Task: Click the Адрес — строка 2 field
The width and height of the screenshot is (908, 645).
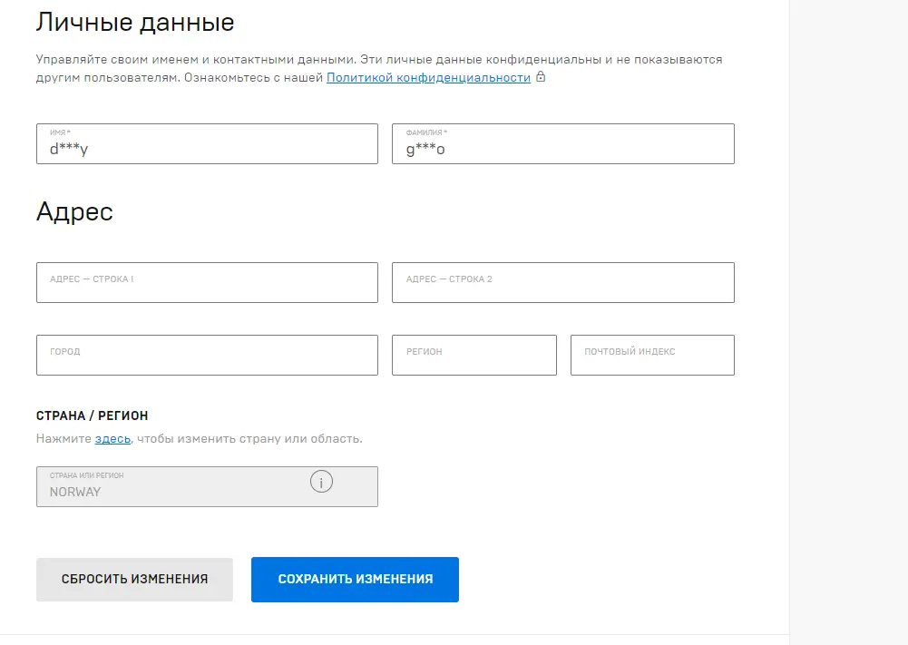Action: pos(563,282)
